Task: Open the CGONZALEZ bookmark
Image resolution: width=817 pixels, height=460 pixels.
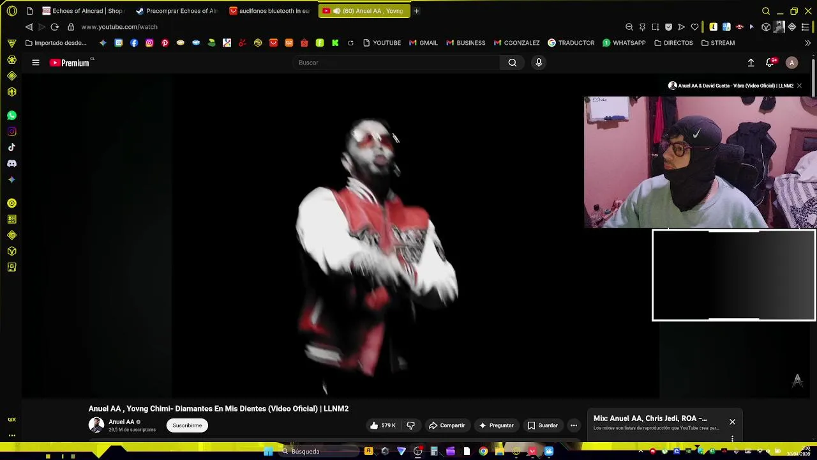Action: [516, 43]
